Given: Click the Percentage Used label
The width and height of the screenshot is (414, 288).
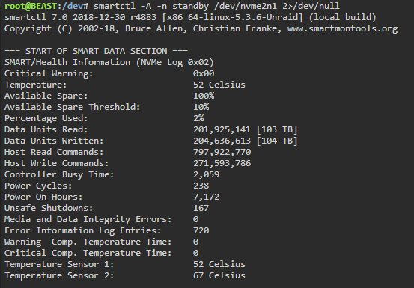Looking at the screenshot, I should pyautogui.click(x=46, y=118).
